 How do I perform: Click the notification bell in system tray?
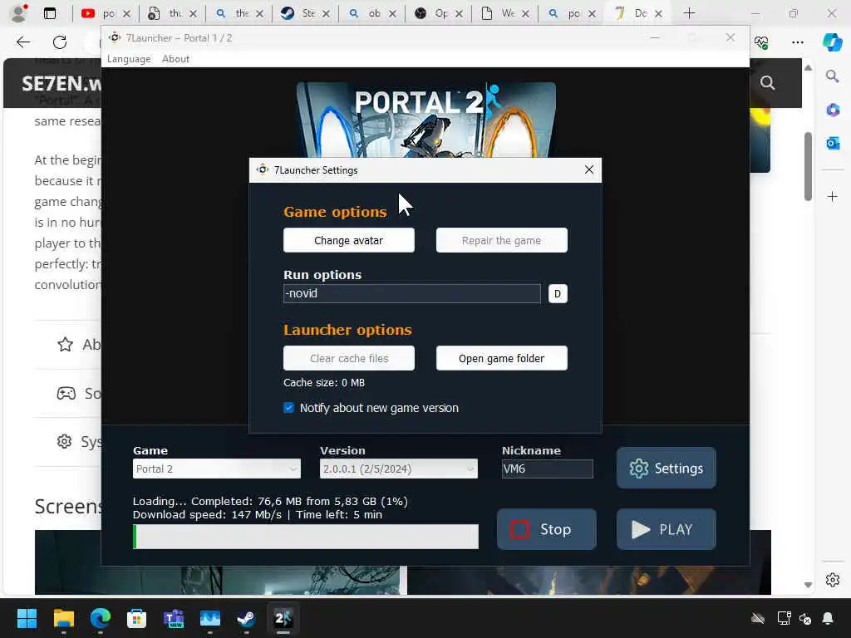point(828,618)
